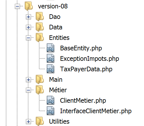Collapse the Entities folder node
144x126 pixels.
(28, 38)
